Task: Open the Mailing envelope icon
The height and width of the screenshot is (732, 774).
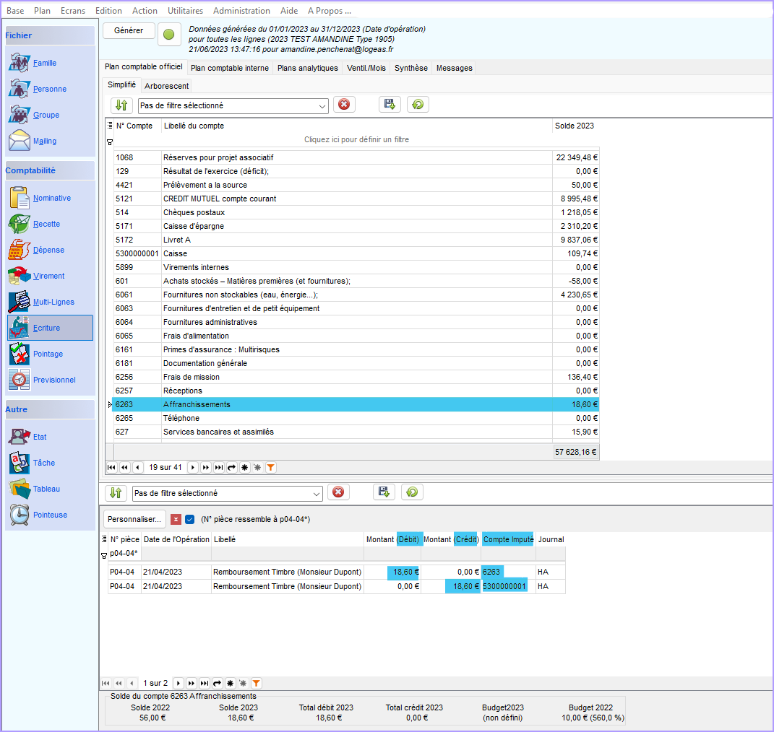Action: pos(19,141)
